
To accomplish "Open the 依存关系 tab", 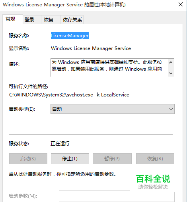I will 72,20.
